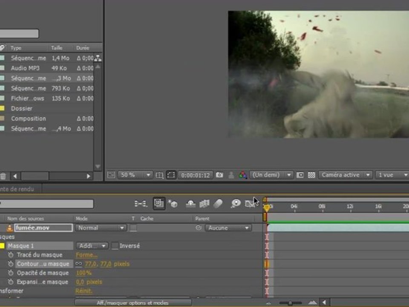Click the always preview this view icon

pyautogui.click(x=111, y=175)
